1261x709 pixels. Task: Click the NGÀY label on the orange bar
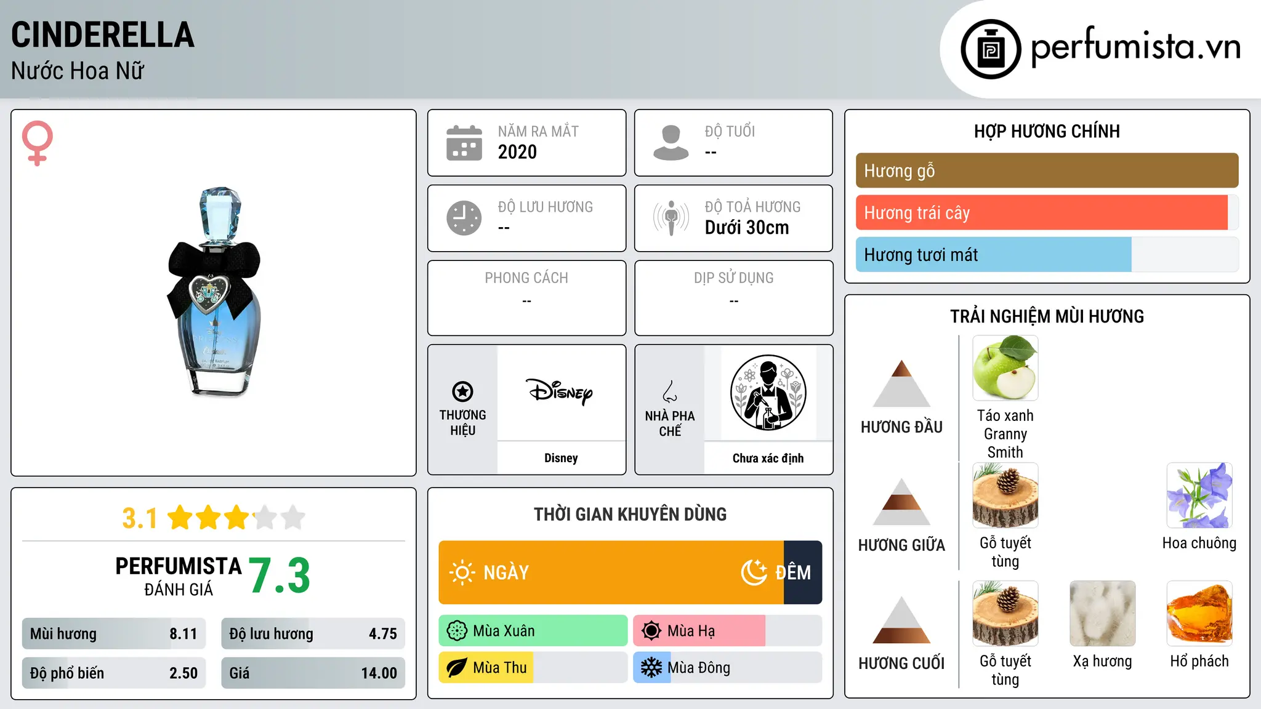coord(506,573)
